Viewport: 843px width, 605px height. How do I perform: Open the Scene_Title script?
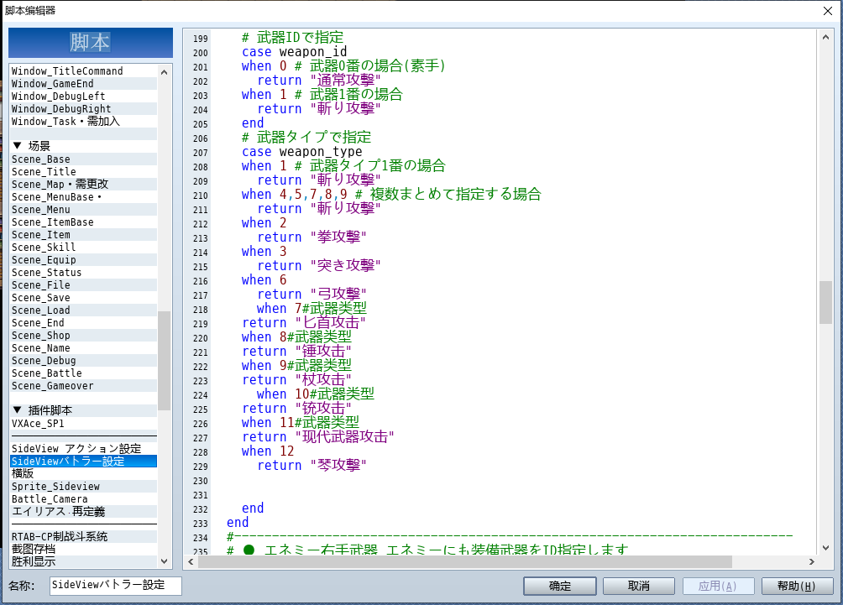[83, 172]
